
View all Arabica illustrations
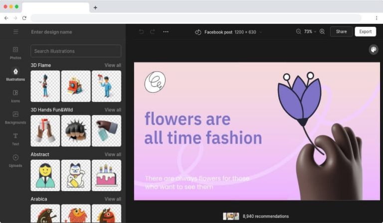click(113, 199)
